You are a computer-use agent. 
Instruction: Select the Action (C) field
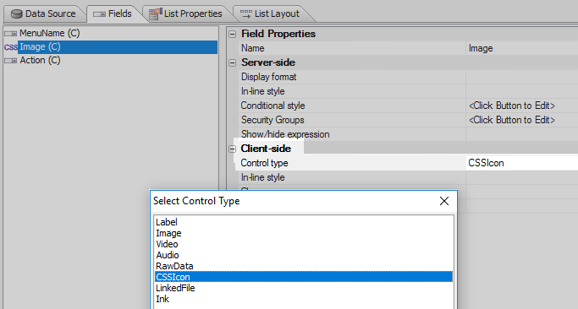click(40, 60)
